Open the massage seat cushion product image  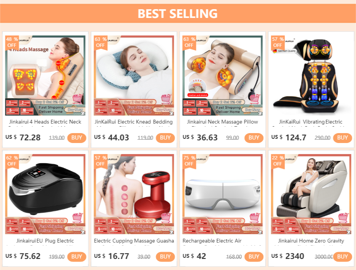click(x=311, y=76)
